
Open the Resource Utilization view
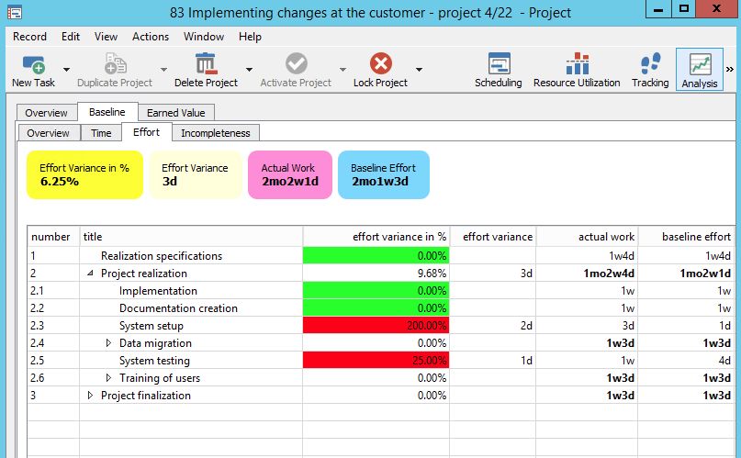click(577, 70)
